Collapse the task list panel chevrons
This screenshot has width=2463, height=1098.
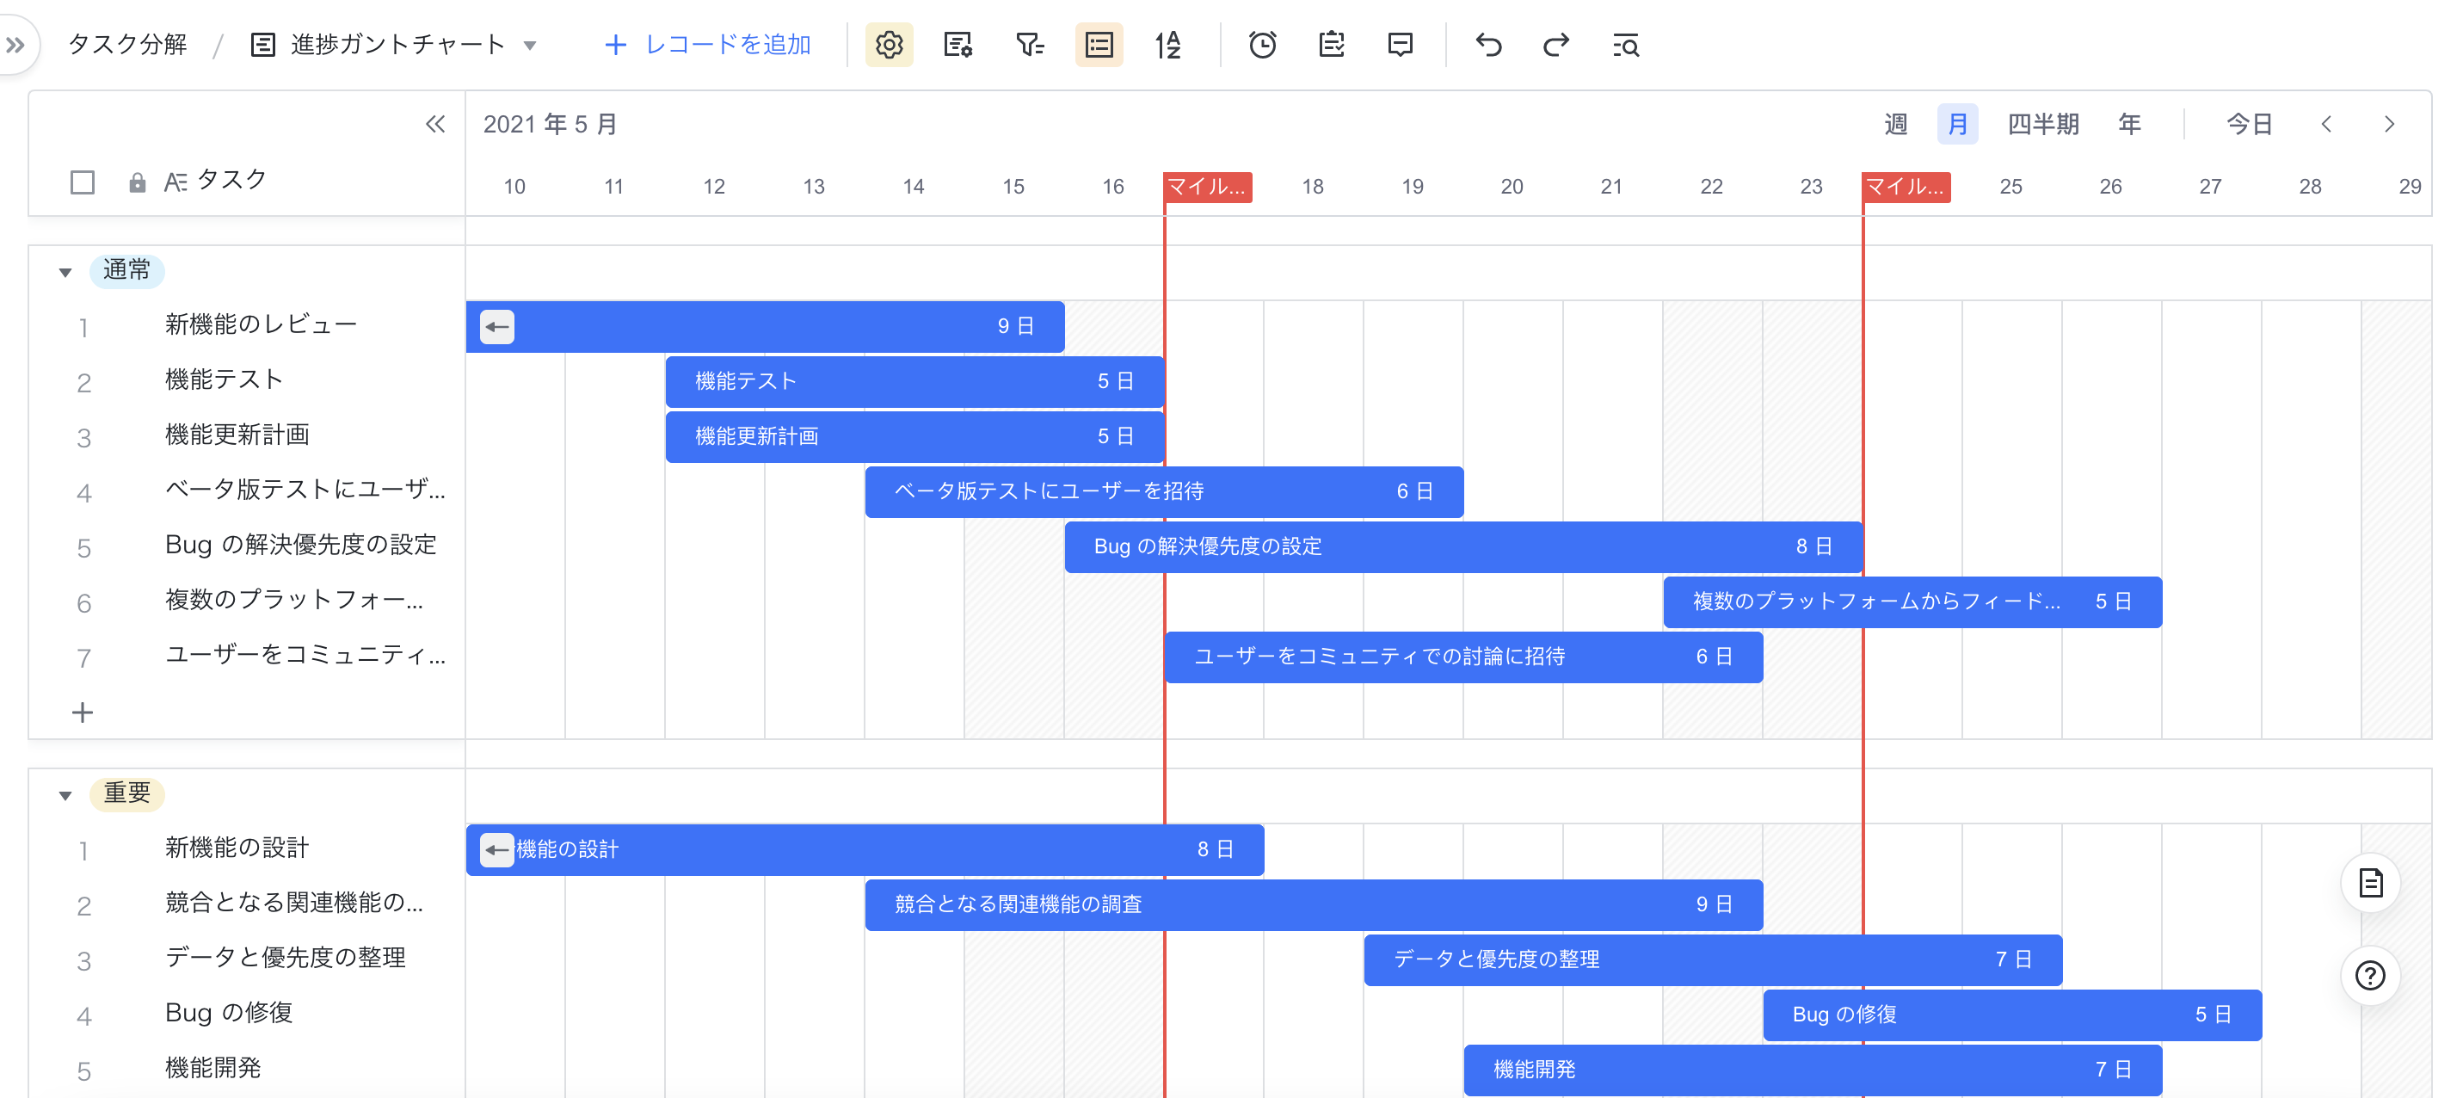point(435,124)
